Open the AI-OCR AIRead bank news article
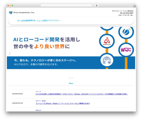This screenshot has width=142, height=120. point(82,94)
